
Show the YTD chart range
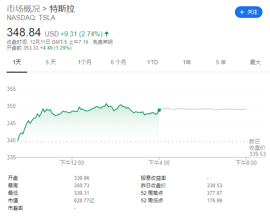point(153,62)
